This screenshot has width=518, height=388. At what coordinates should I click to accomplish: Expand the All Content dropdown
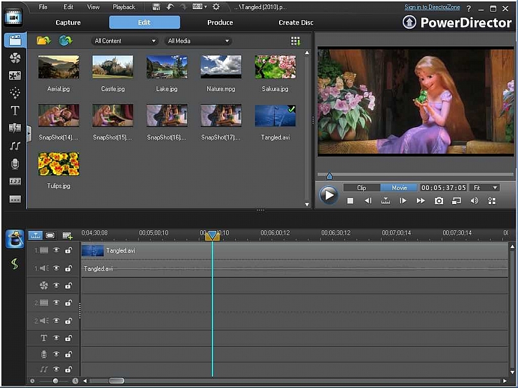click(125, 41)
